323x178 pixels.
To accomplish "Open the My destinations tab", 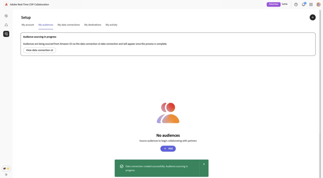I will click(93, 25).
